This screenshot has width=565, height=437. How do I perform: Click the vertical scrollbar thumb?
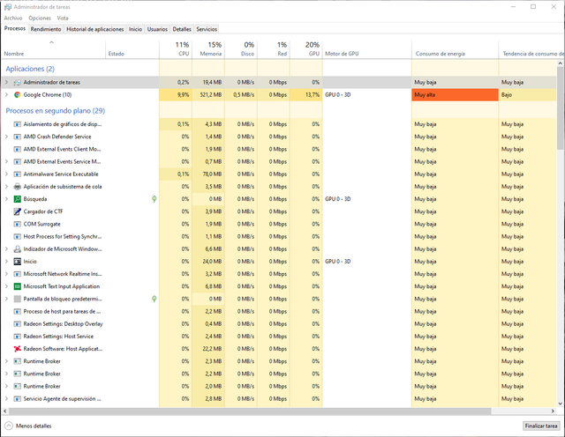(x=560, y=107)
